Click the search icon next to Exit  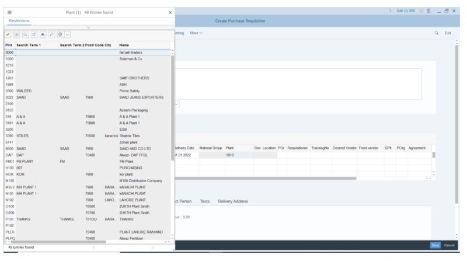point(436,33)
